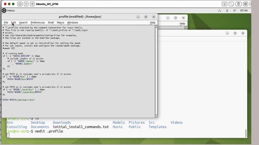
Task: Click the terminal cursor block on last line
Action: pyautogui.click(x=8, y=135)
